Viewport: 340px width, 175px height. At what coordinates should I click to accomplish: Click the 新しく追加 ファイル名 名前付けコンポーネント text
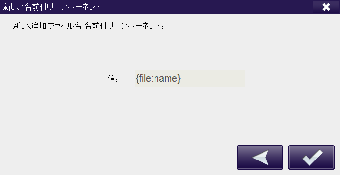(x=89, y=26)
